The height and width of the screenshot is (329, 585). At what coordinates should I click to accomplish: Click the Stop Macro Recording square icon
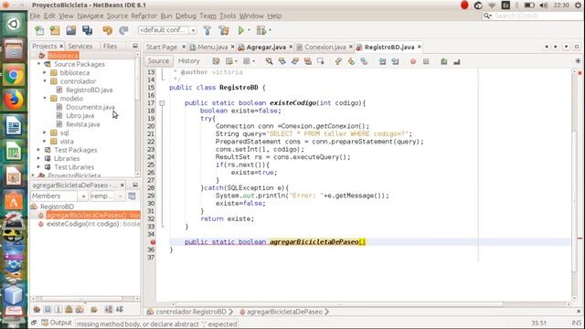point(426,61)
